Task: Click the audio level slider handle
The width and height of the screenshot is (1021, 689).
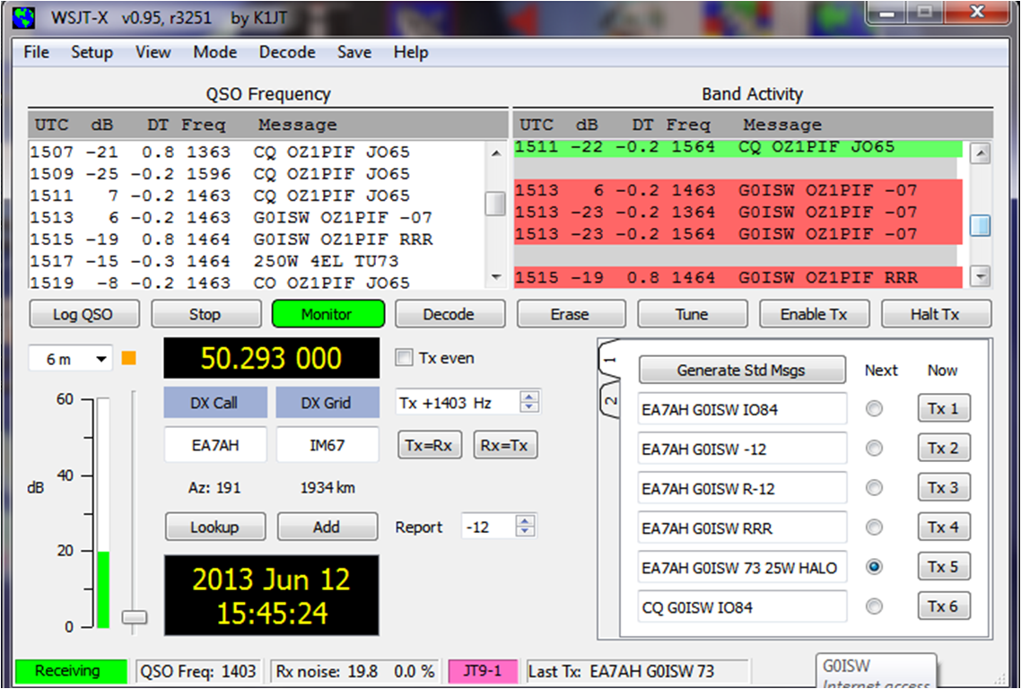Action: pyautogui.click(x=135, y=616)
